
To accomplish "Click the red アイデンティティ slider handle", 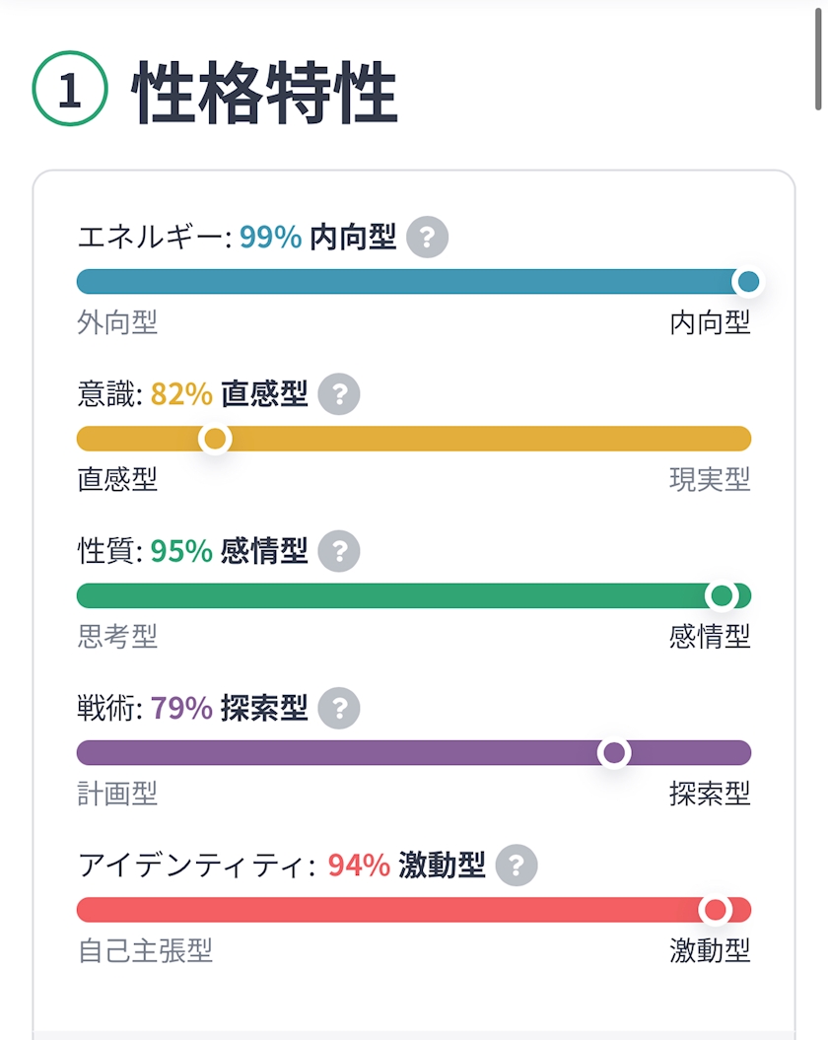I will (715, 910).
